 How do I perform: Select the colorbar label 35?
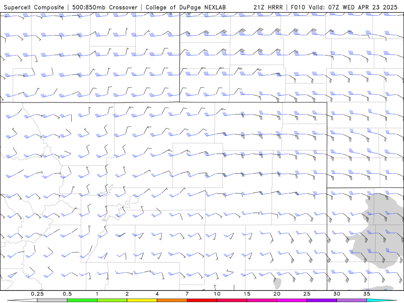(x=367, y=294)
